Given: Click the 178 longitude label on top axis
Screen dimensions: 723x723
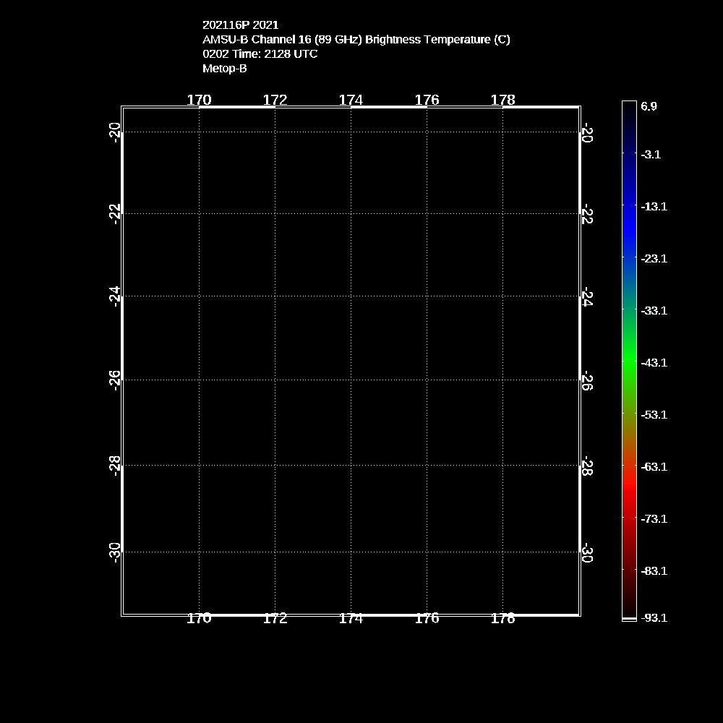Looking at the screenshot, I should tap(502, 100).
